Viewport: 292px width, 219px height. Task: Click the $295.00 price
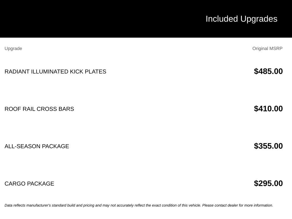point(268,183)
